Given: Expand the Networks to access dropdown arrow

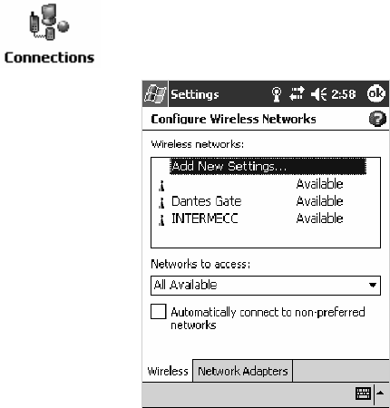Looking at the screenshot, I should (373, 285).
